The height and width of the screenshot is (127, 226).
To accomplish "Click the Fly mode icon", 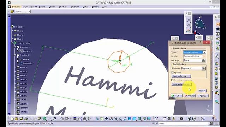I will 97,119.
